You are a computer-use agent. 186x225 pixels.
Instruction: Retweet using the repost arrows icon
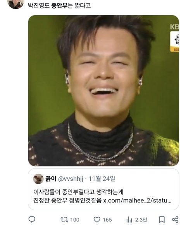pyautogui.click(x=64, y=220)
